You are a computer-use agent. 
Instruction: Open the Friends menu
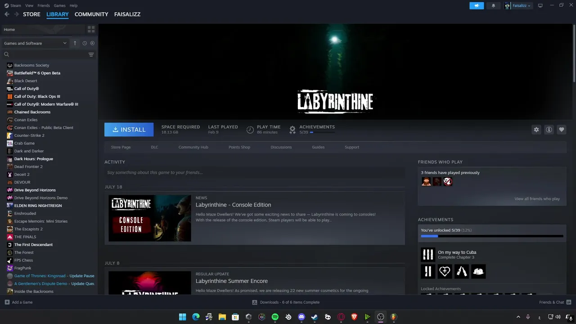pos(44,5)
